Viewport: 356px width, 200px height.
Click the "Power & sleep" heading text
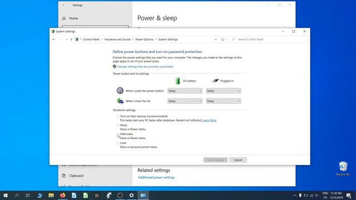click(157, 18)
